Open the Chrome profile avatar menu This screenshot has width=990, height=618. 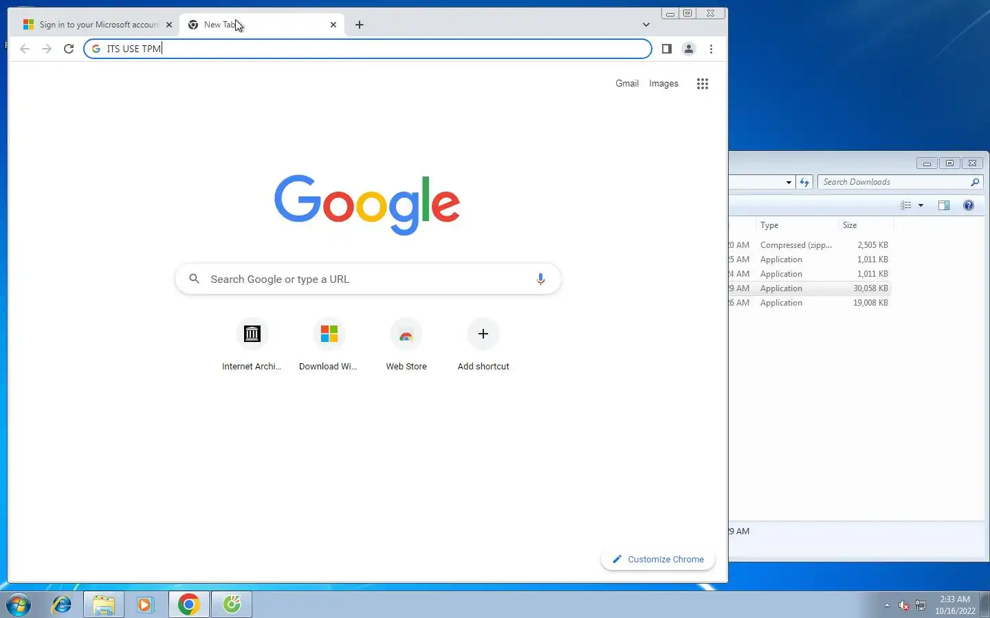coord(688,49)
